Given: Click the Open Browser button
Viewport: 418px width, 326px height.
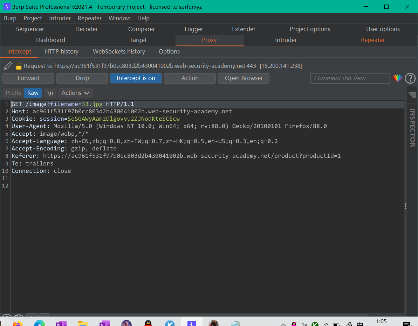Looking at the screenshot, I should tap(244, 78).
